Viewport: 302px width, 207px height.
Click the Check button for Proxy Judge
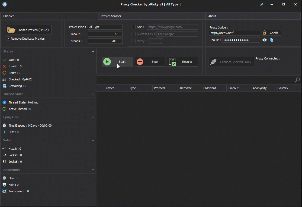pyautogui.click(x=271, y=32)
